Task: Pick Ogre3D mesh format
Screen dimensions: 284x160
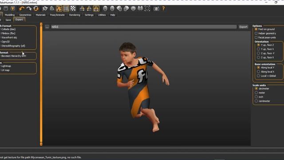Action: pos(5,41)
